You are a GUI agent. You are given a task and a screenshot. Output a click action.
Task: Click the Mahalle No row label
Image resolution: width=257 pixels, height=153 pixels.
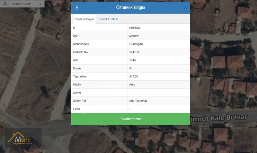point(80,52)
